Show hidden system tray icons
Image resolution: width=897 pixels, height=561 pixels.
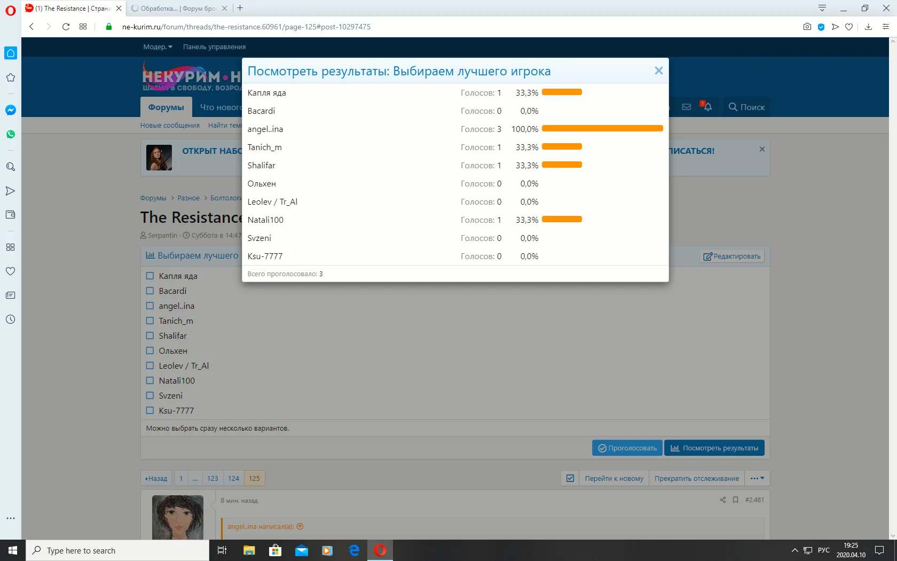[794, 550]
